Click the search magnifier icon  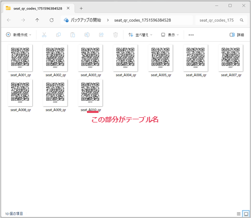click(x=242, y=20)
